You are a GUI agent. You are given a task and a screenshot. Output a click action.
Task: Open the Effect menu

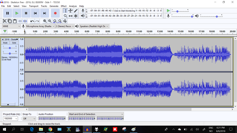tap(63, 6)
